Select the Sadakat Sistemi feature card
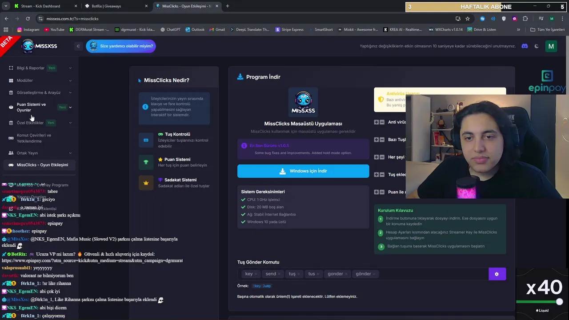The height and width of the screenshot is (320, 569). pyautogui.click(x=174, y=183)
